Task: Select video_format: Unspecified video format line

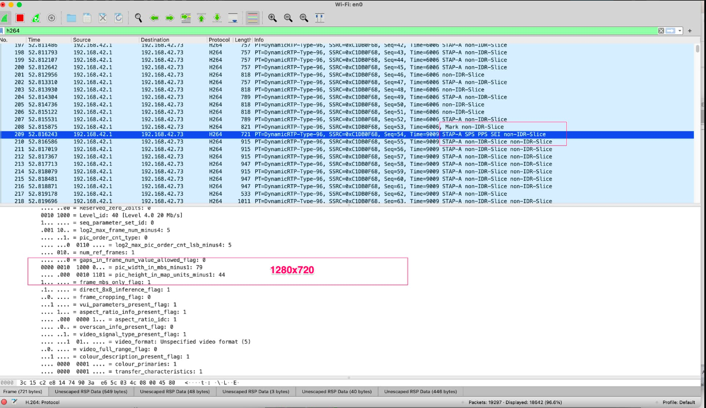Action: (146, 342)
